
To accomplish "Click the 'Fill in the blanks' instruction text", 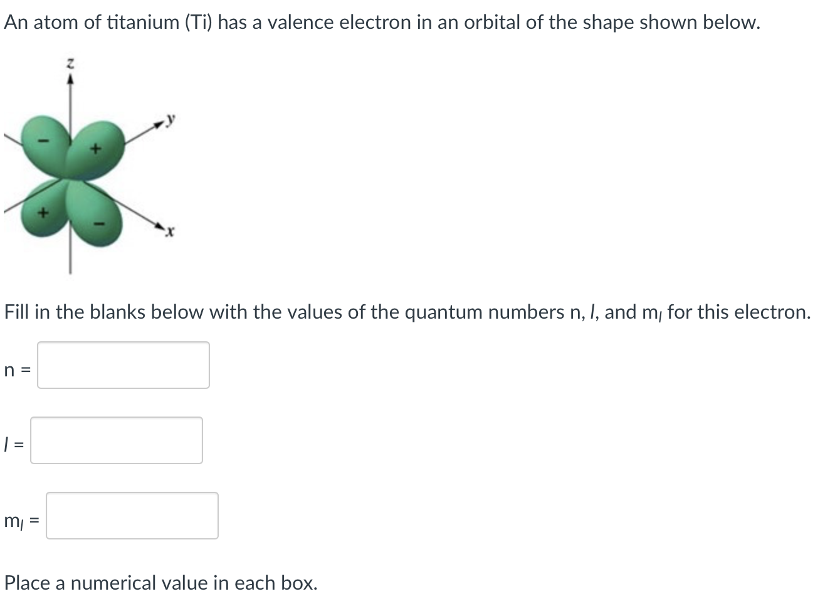I will tap(406, 312).
